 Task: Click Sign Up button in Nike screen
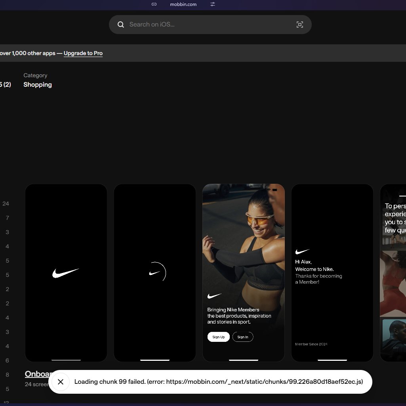tap(219, 337)
